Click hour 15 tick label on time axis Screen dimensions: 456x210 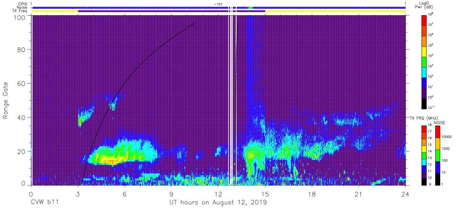(x=265, y=194)
